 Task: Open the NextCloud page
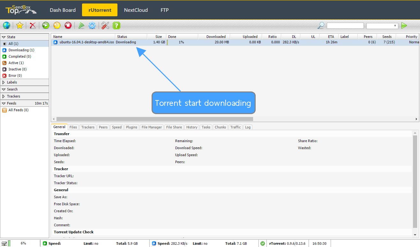coord(136,10)
